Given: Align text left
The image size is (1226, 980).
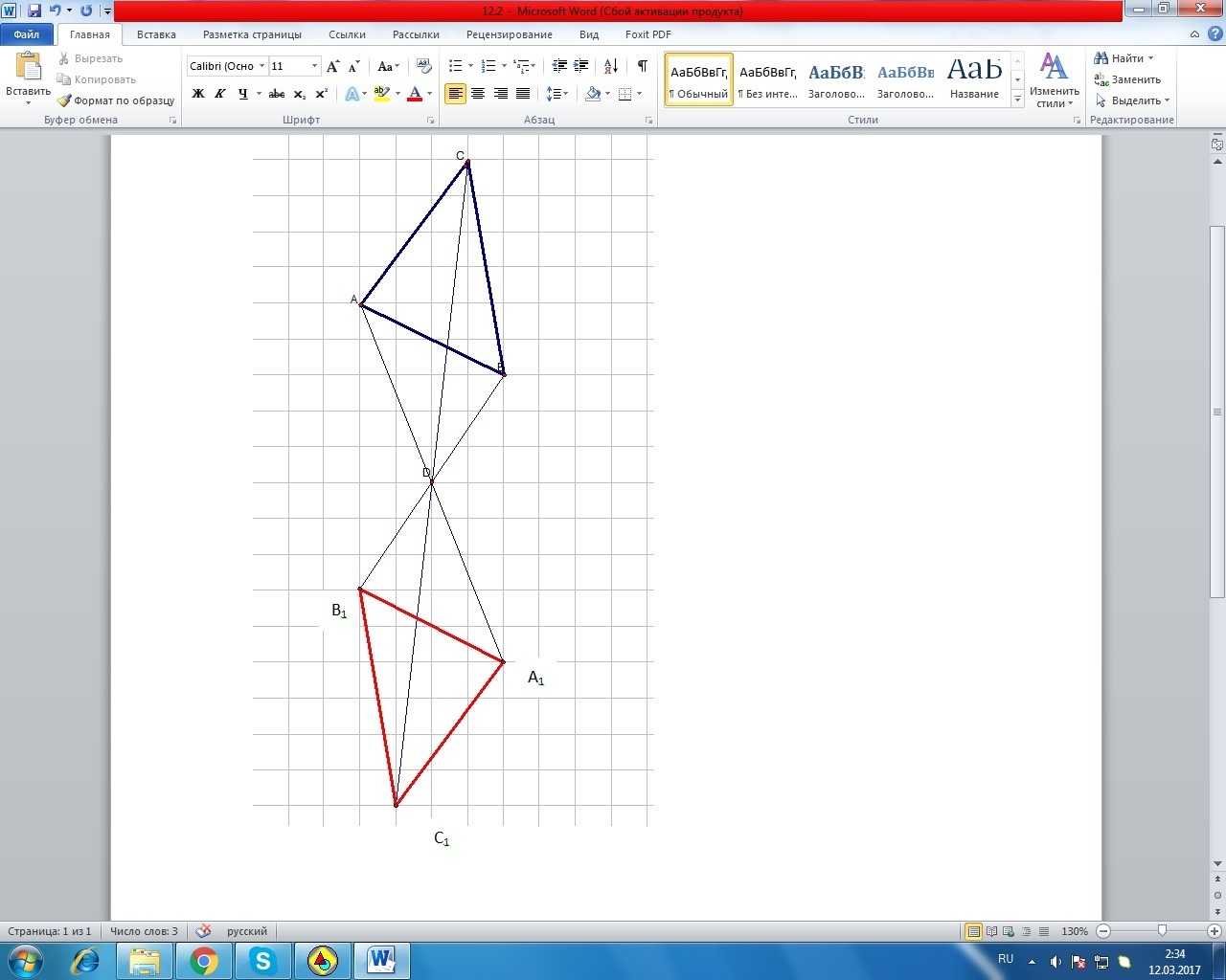Looking at the screenshot, I should pos(455,94).
